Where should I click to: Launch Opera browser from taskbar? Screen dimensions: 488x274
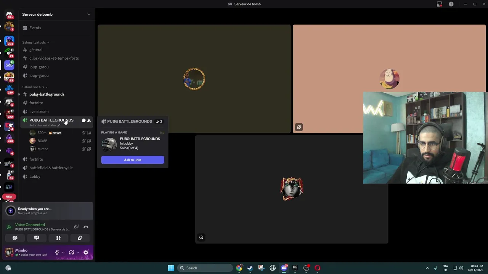tap(317, 268)
